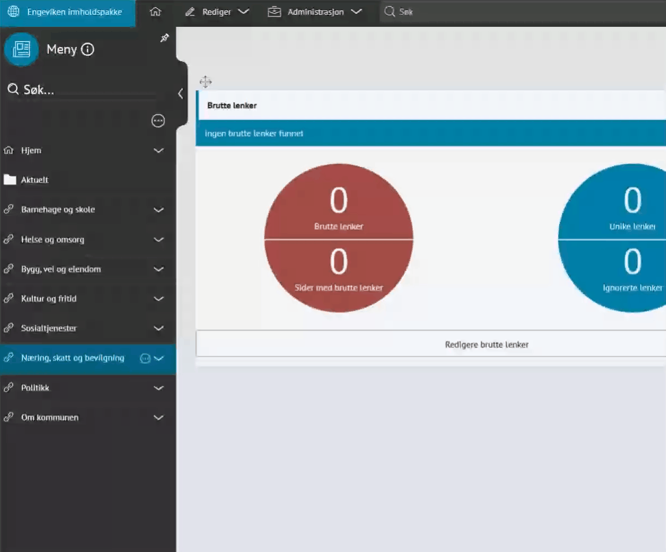Select Aktuelt in the sidebar menu
This screenshot has width=666, height=552.
click(x=34, y=180)
